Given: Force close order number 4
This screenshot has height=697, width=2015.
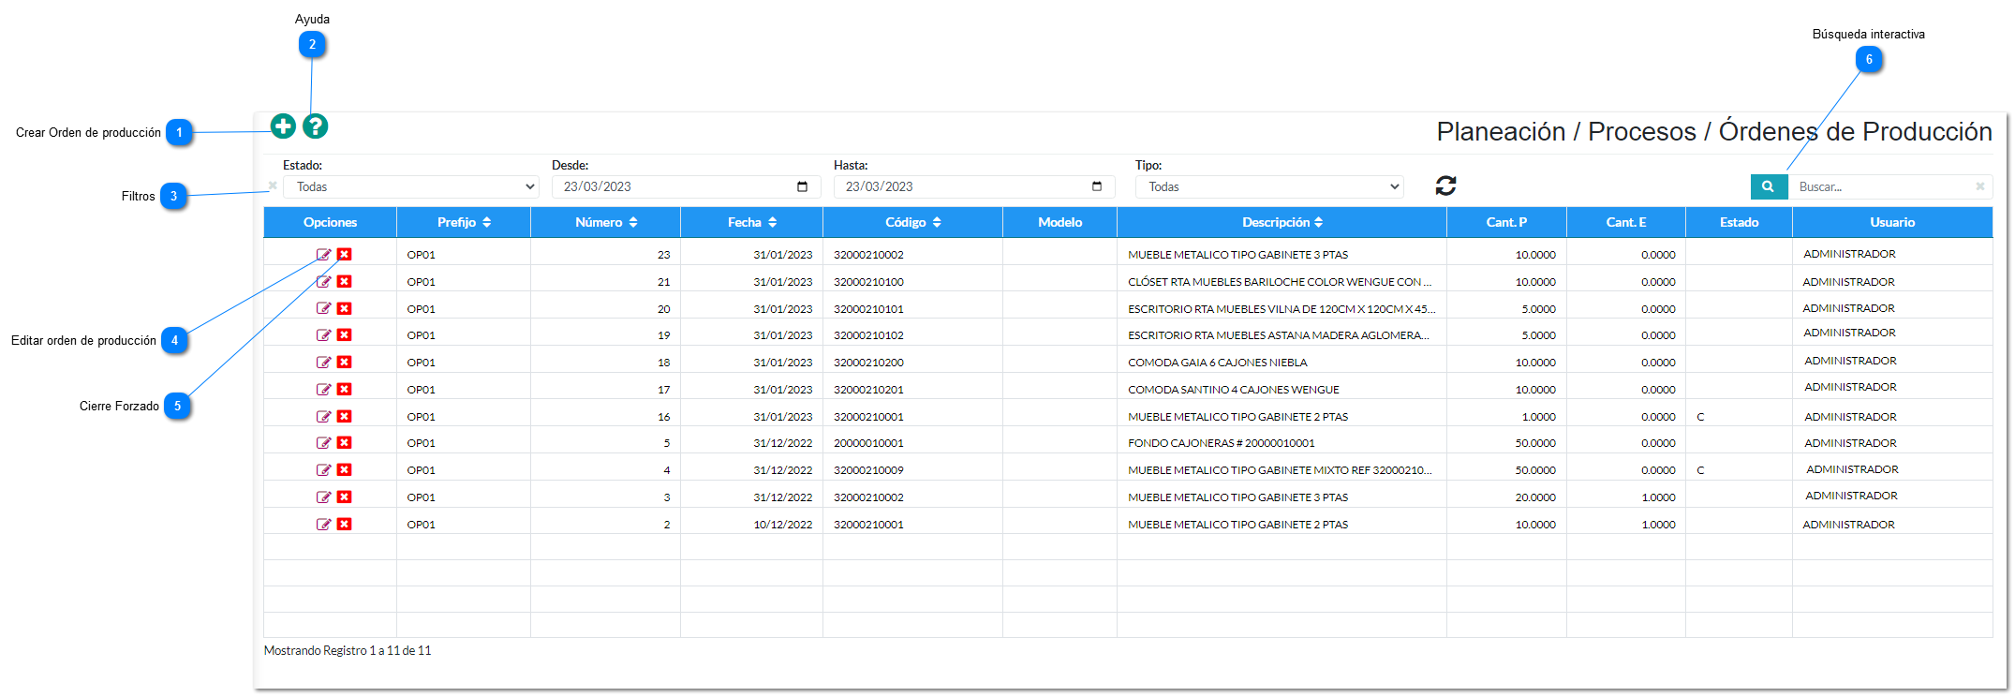Looking at the screenshot, I should pos(344,469).
